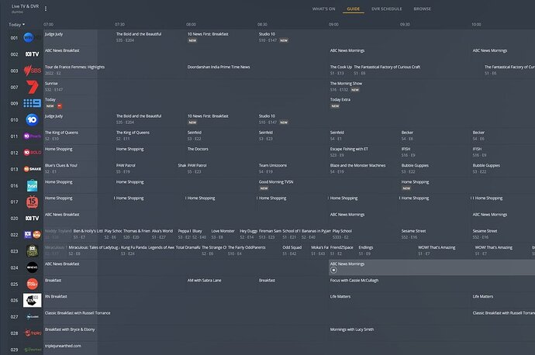
Task: Open Tour de France Femmes: Highlights
Action: pyautogui.click(x=74, y=67)
